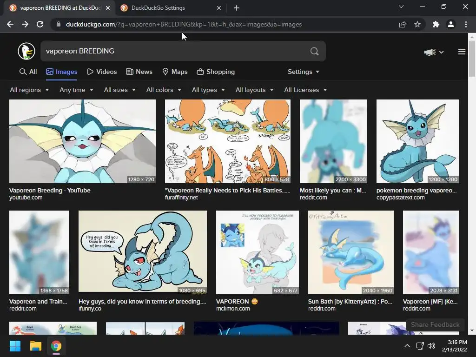Open the tab search chevron

click(401, 7)
